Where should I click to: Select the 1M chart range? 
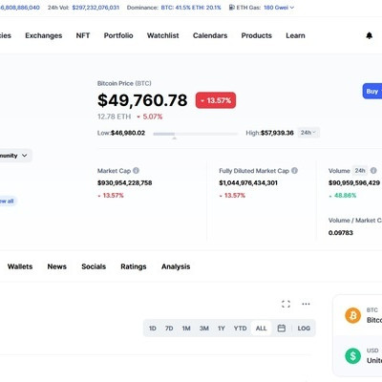[186, 329]
